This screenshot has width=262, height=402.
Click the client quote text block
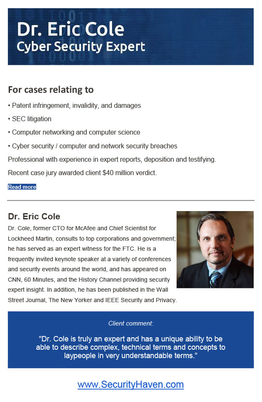tap(131, 347)
